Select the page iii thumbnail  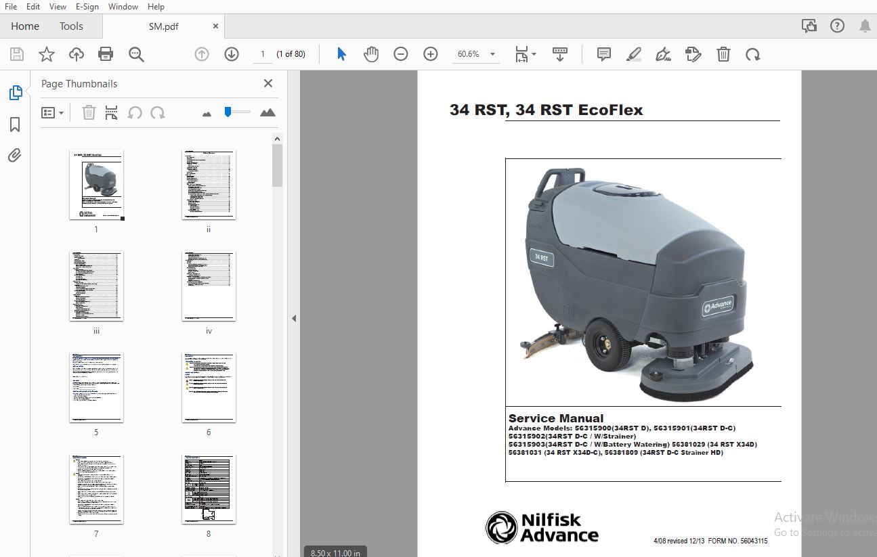click(96, 286)
